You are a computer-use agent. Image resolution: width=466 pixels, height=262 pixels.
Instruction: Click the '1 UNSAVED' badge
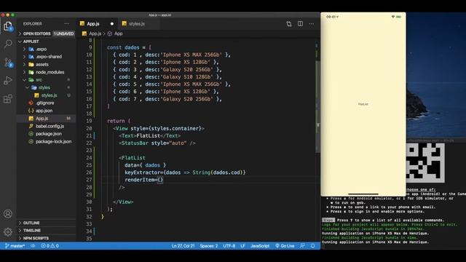tap(63, 33)
